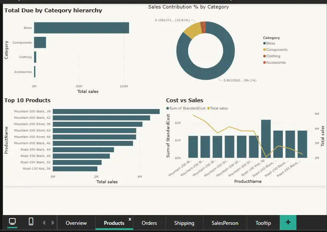Click the 86.1% donut data label
Viewport: 327px width, 232px height.
tap(240, 81)
